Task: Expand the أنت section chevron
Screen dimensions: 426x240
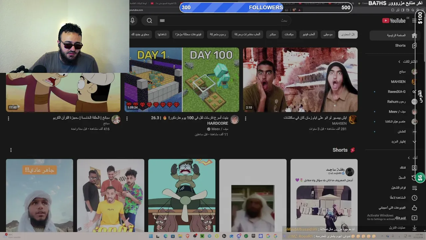Action: pos(409,158)
